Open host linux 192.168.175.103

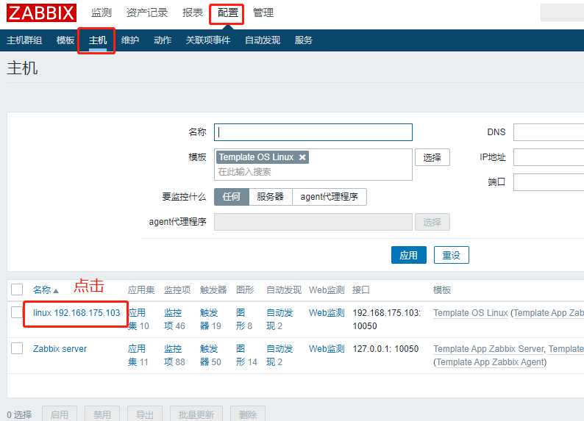pos(76,313)
